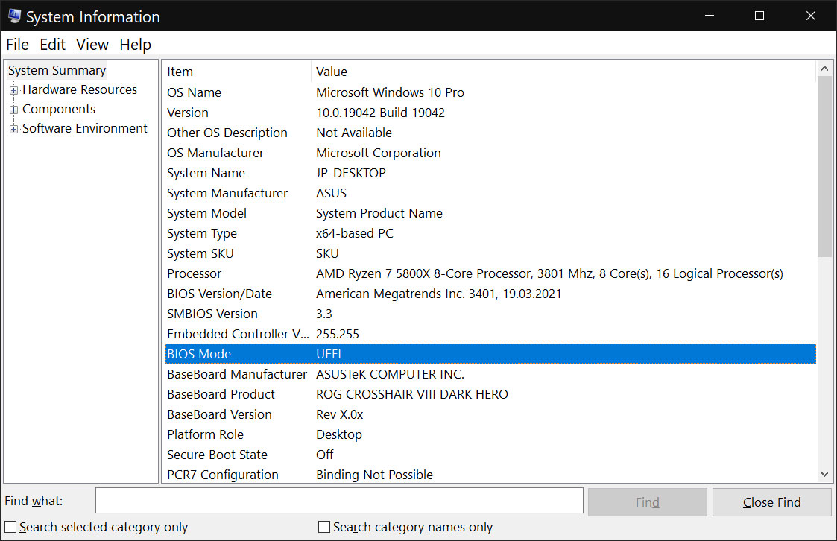Select the System Type row

point(490,233)
